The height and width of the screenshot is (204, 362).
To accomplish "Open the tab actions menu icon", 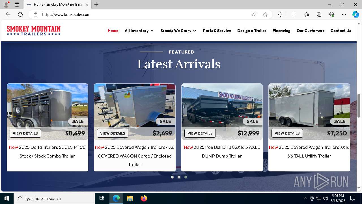I will pyautogui.click(x=17, y=5).
